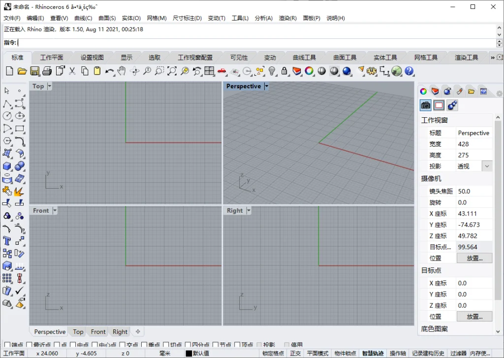Toggle the 中心点 object snap checkbox

[x=94, y=345]
